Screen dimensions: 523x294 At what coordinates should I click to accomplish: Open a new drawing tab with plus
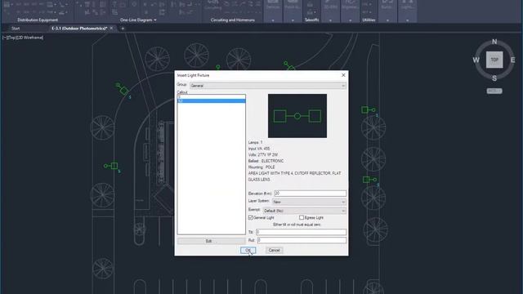click(123, 29)
